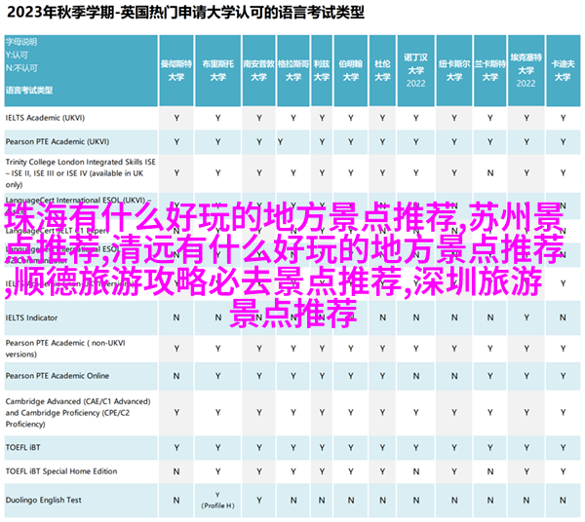Image resolution: width=585 pixels, height=522 pixels.
Task: Select the Y in TOEFL iBT row under 杜伦大学
Action: pyautogui.click(x=382, y=448)
